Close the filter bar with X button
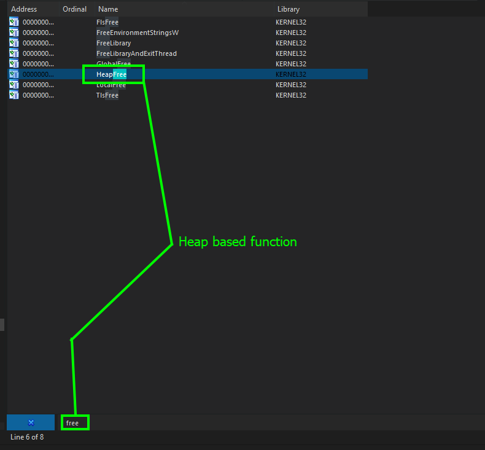Viewport: 485px width, 450px height. [x=31, y=422]
